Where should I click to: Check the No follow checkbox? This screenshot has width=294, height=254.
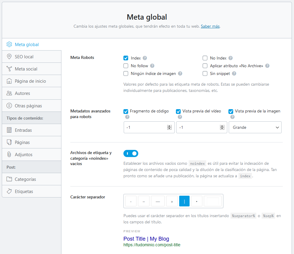126,66
